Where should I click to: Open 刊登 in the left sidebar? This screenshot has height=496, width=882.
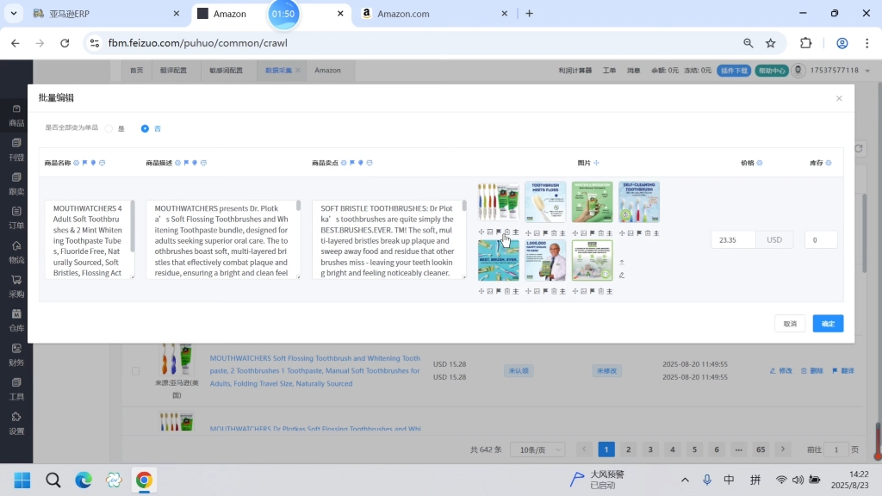[16, 150]
